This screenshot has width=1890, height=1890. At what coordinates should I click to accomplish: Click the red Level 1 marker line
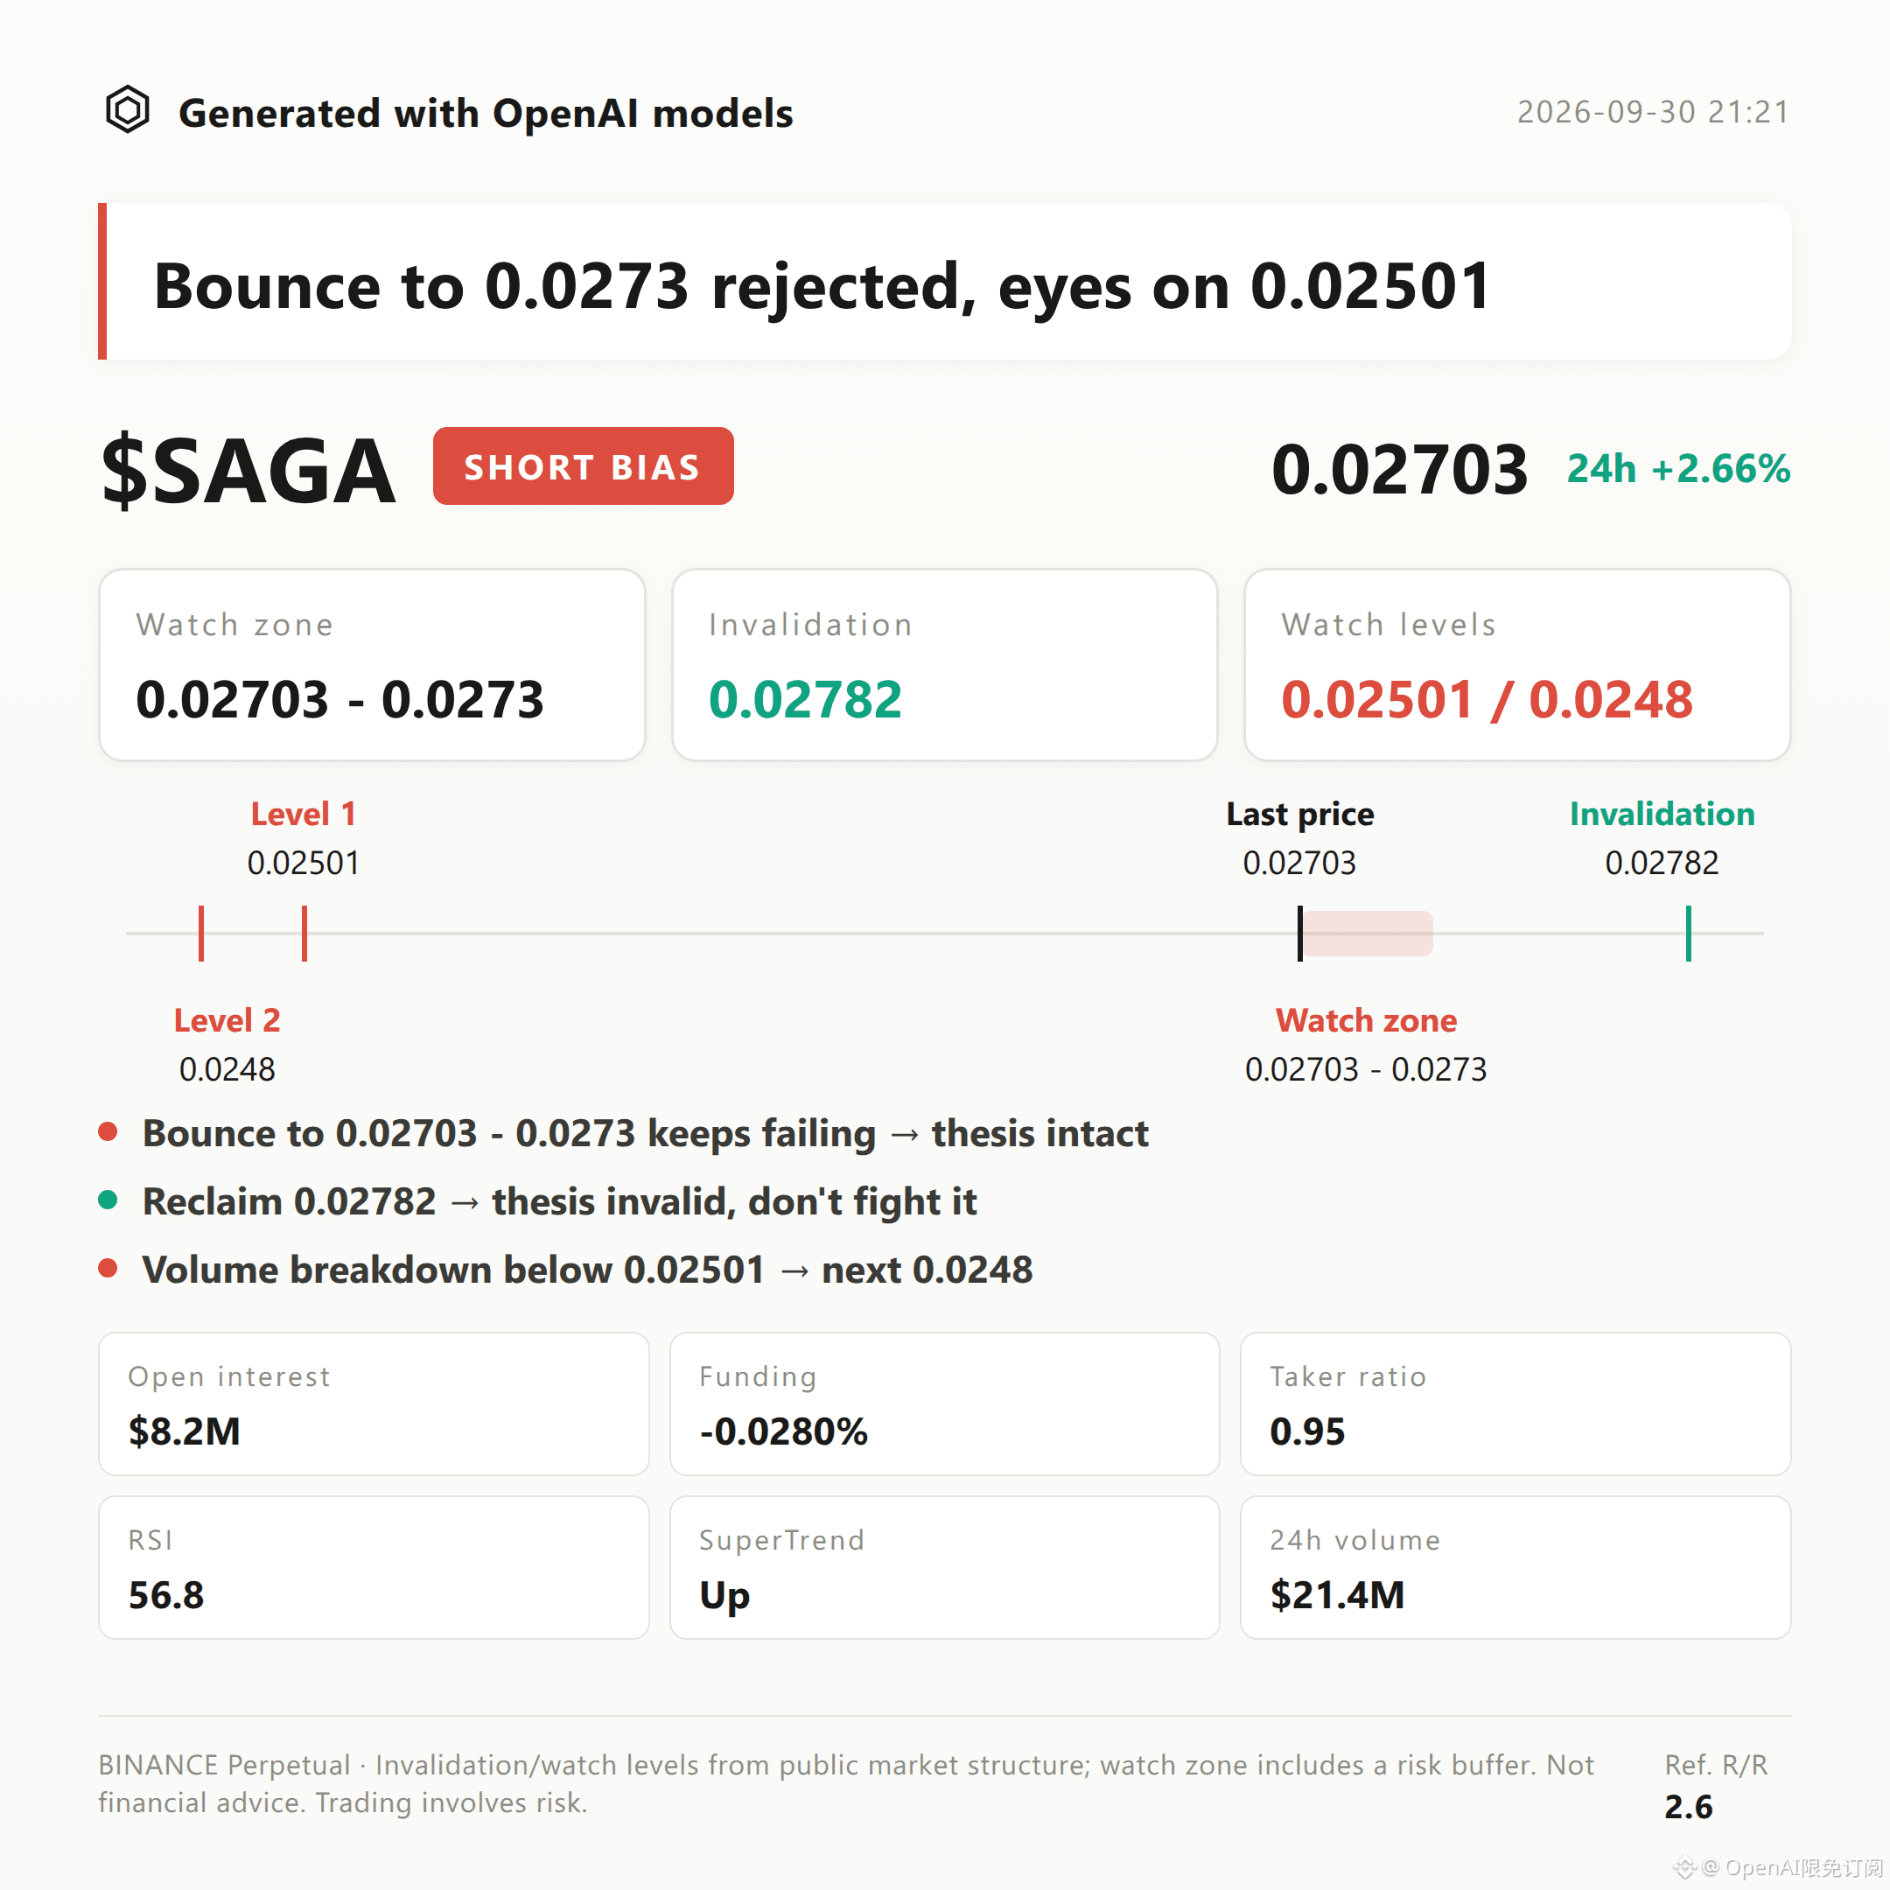[304, 934]
